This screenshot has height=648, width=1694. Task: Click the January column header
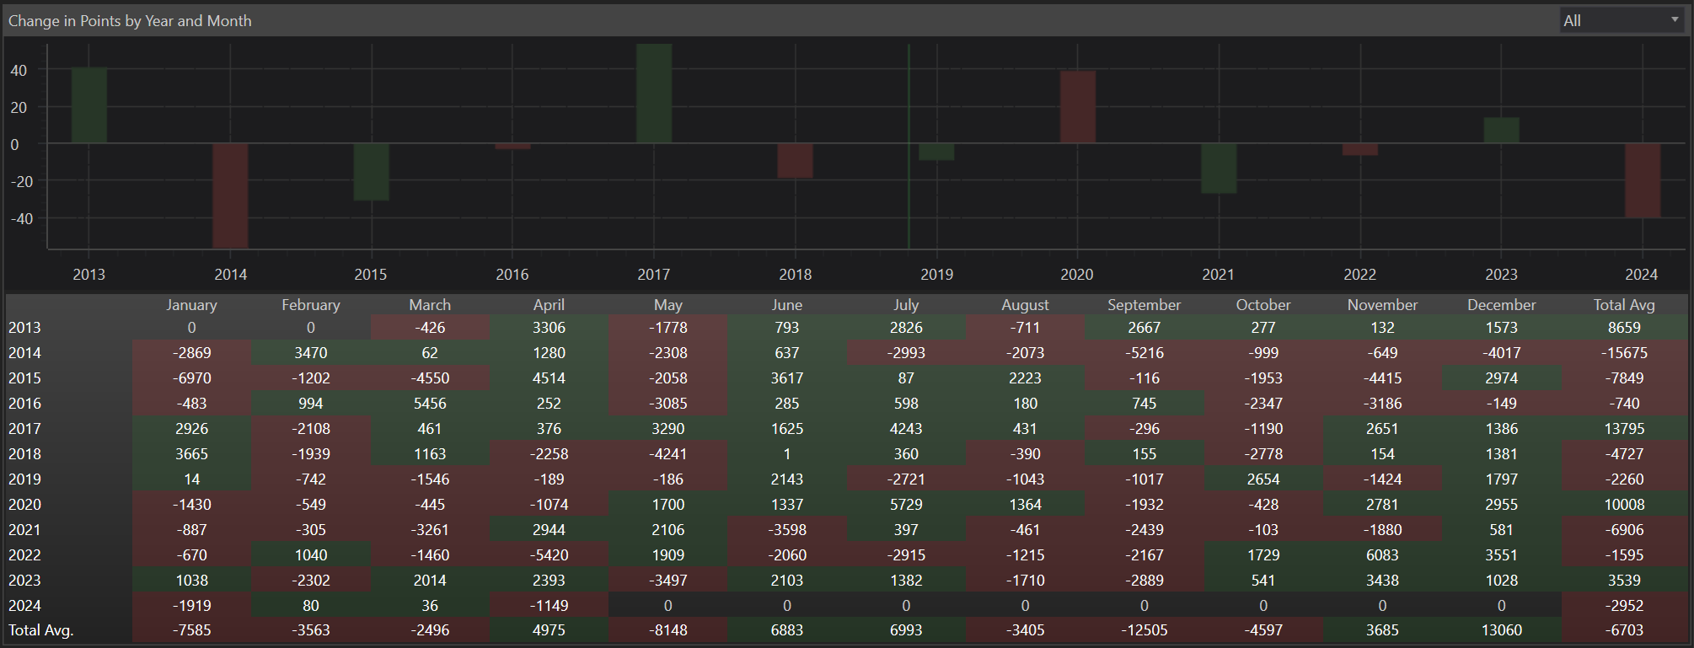coord(191,305)
